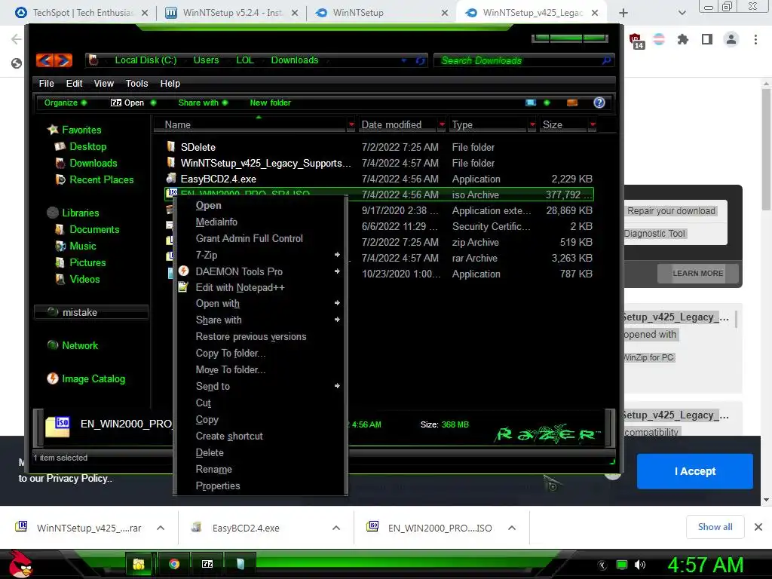Select Recent Places in Favorites
Viewport: 772px width, 579px height.
tap(102, 179)
